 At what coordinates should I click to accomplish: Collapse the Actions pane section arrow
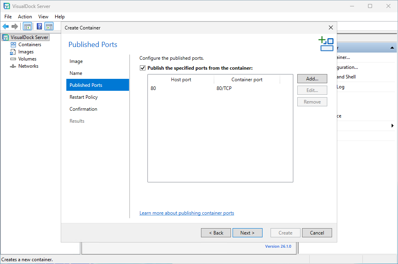point(392,48)
